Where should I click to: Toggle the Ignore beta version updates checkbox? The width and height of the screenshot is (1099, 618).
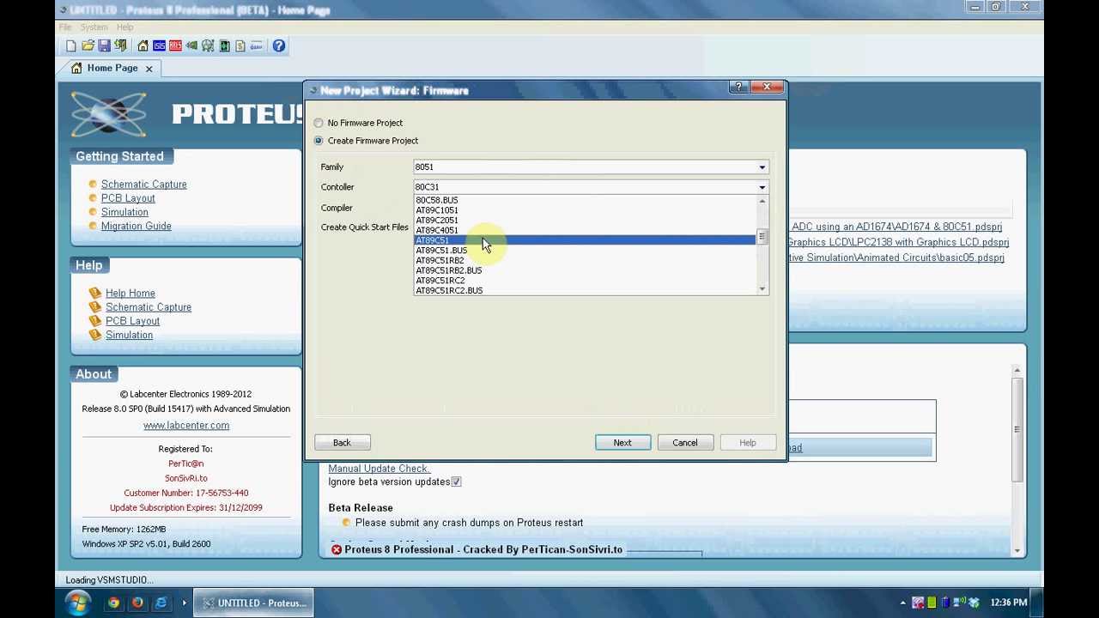pyautogui.click(x=456, y=482)
